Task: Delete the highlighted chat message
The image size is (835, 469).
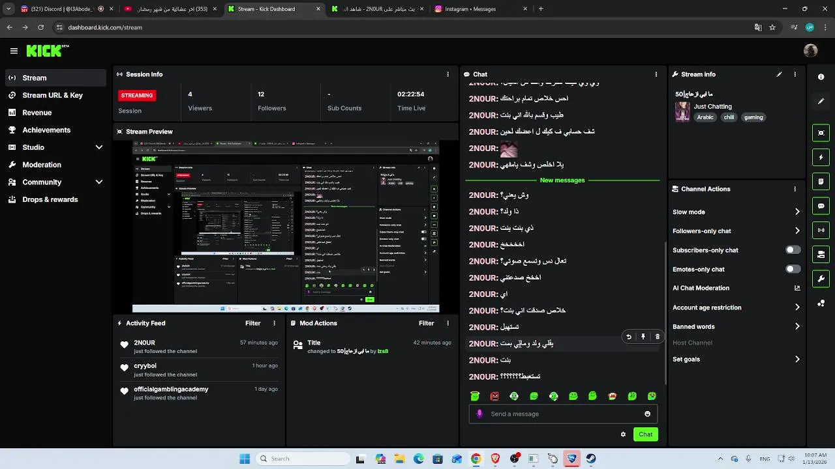Action: click(657, 337)
